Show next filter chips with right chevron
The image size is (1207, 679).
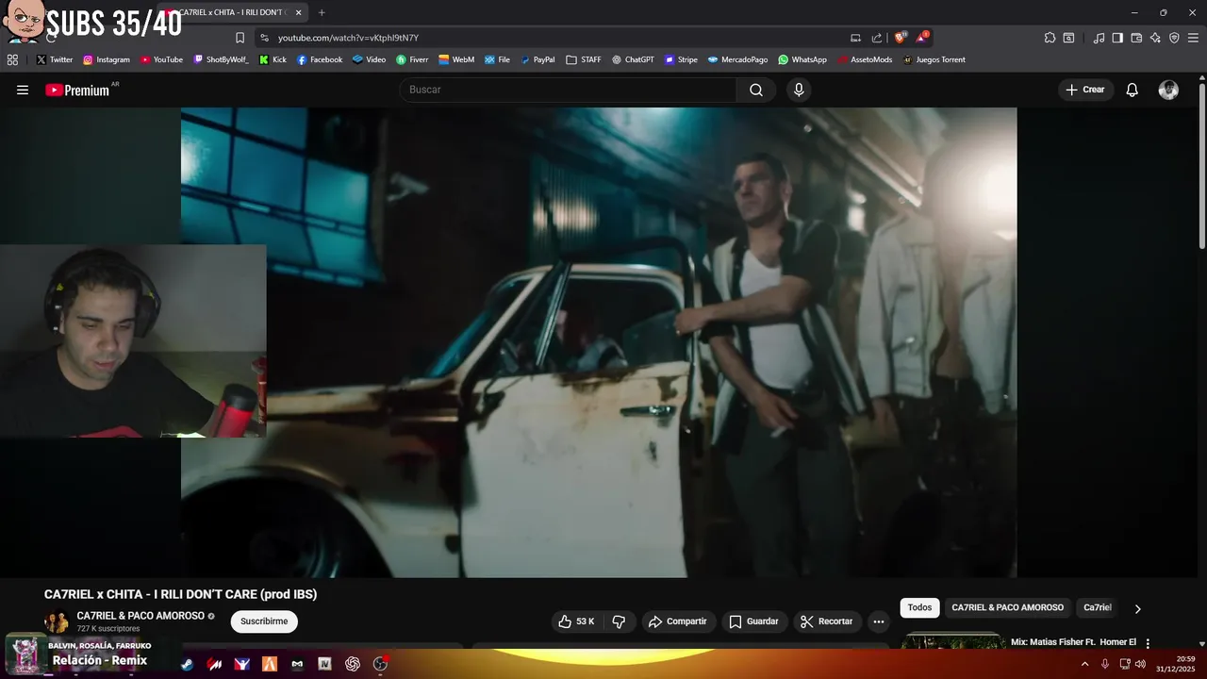coord(1137,608)
